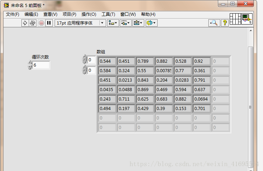
Task: Click the array cell 0.0694
Action: (202, 99)
